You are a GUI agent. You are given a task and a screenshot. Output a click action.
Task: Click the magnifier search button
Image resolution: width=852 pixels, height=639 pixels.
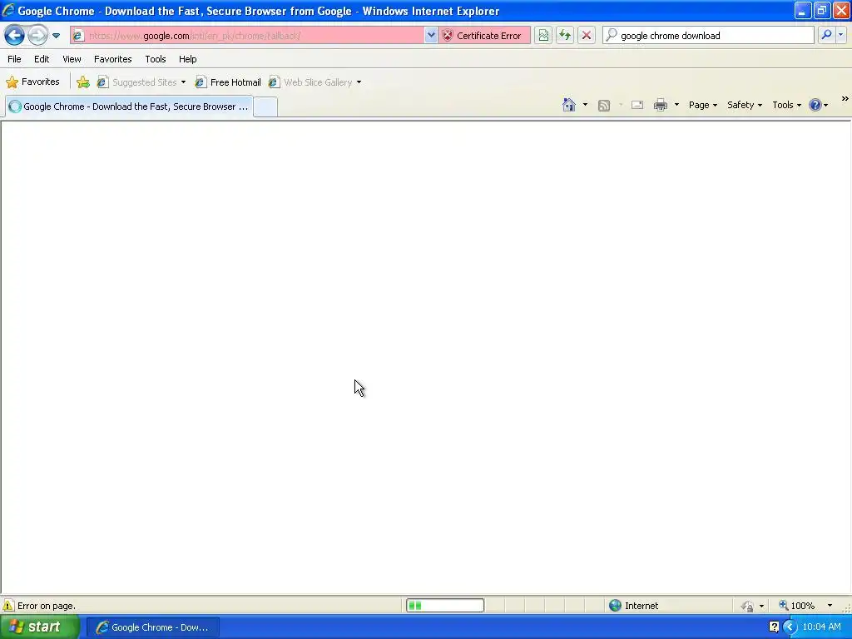pyautogui.click(x=826, y=35)
